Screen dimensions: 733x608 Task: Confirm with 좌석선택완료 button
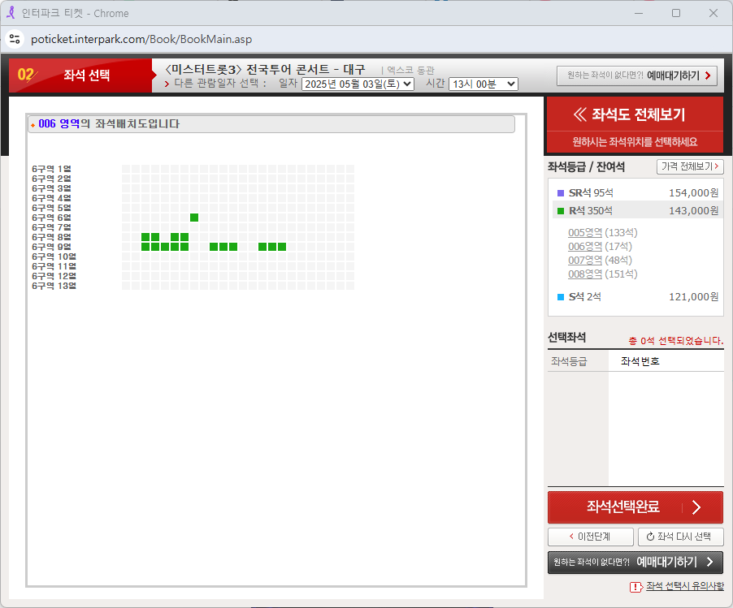635,507
